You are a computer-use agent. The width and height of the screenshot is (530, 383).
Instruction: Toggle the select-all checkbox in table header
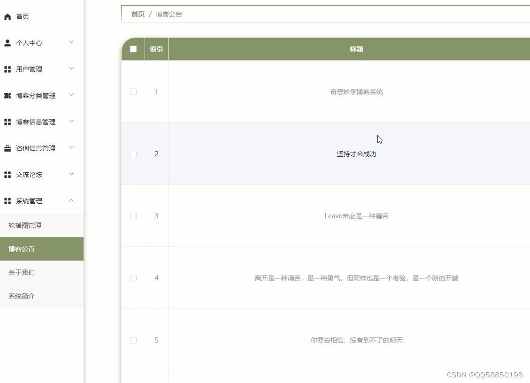[x=133, y=48]
